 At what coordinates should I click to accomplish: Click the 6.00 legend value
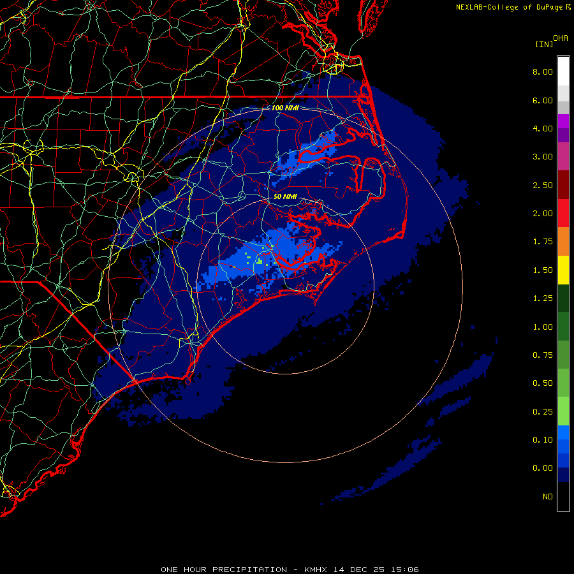tap(543, 100)
